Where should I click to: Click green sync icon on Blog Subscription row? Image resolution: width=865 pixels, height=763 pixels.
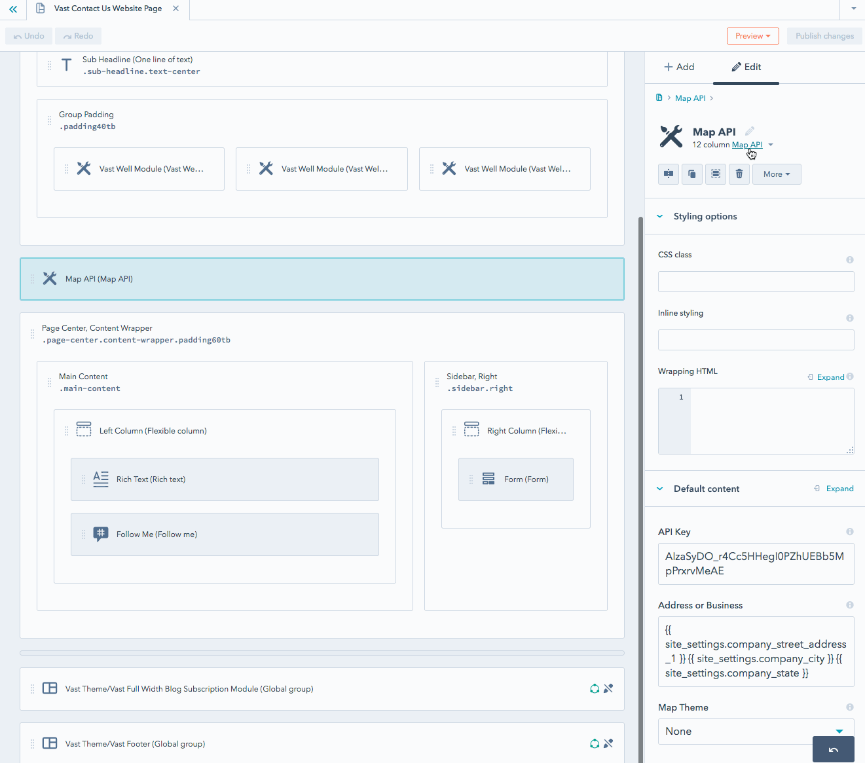tap(595, 688)
